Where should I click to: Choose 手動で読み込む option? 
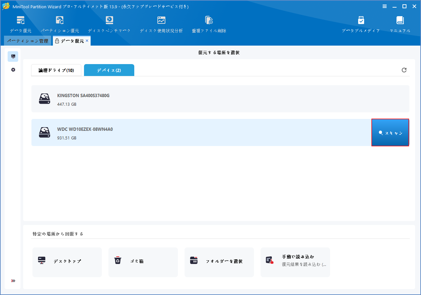pyautogui.click(x=295, y=262)
